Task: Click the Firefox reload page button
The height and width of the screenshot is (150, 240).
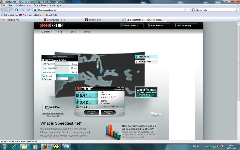Action: tap(17, 10)
